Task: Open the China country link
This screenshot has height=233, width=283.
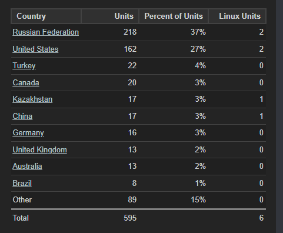Action: [x=22, y=116]
